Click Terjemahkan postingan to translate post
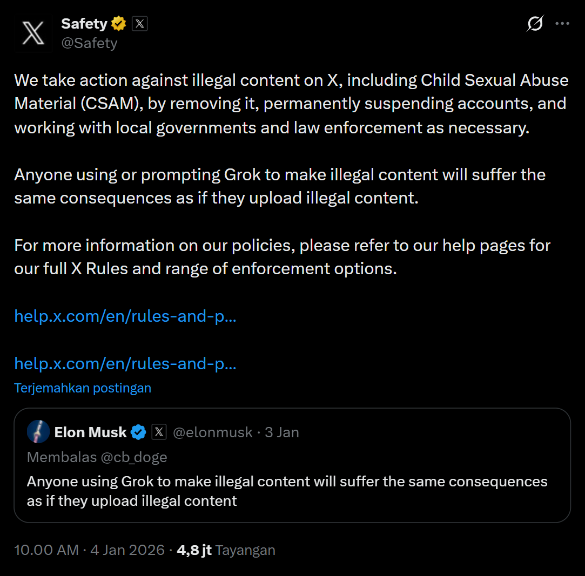 click(83, 388)
